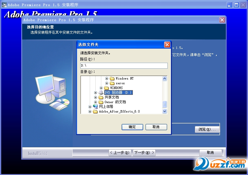Expand the 共享文档 node
The image size is (248, 175).
tap(95, 97)
